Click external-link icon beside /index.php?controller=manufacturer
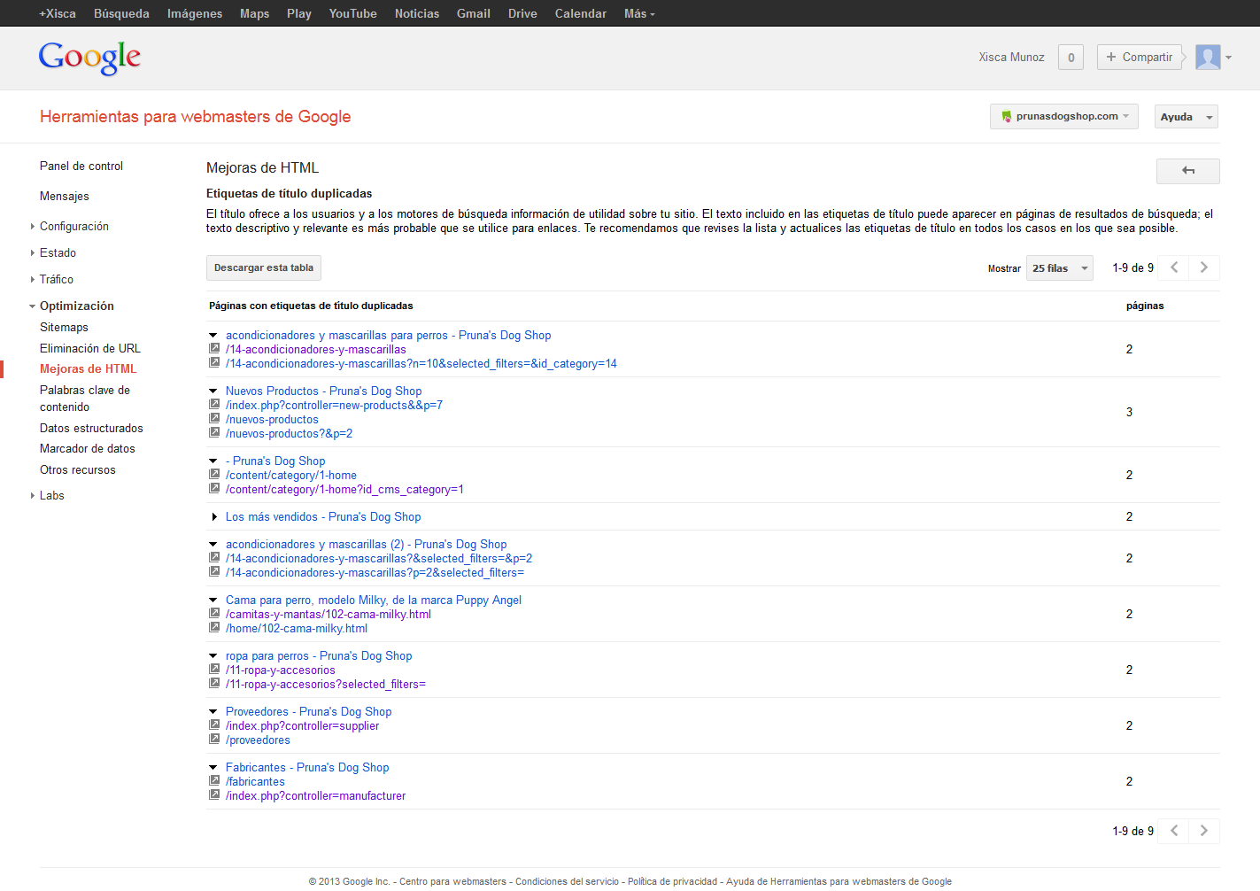 [x=214, y=794]
